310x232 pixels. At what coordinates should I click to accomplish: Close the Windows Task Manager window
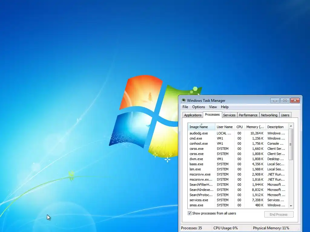(295, 100)
